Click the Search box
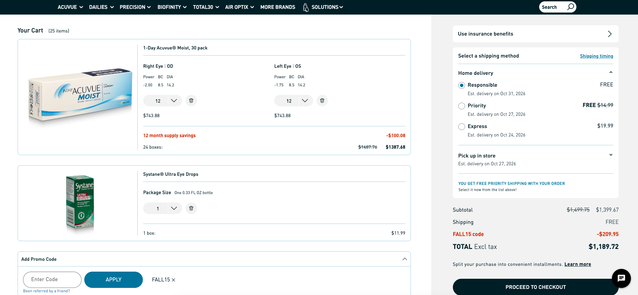 [557, 7]
